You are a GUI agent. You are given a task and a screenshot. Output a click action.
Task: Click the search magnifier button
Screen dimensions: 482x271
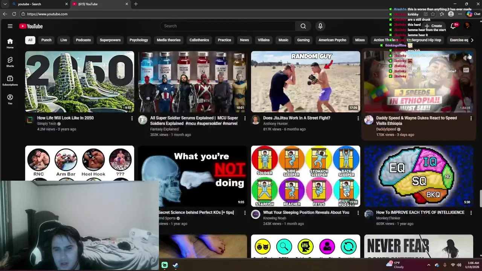pyautogui.click(x=303, y=26)
